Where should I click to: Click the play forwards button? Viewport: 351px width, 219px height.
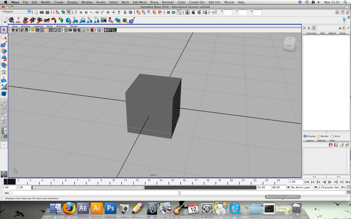click(x=330, y=182)
